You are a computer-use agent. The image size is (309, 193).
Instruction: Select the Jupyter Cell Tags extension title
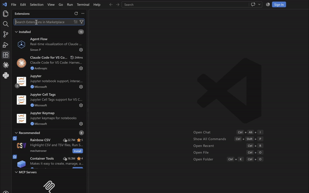43,94
